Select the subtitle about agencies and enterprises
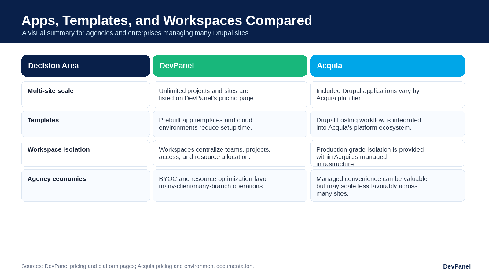489x275 pixels. [136, 33]
